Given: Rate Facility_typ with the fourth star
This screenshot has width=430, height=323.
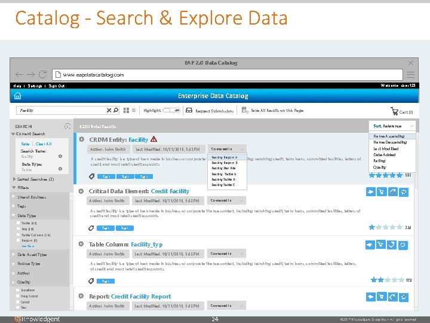Looking at the screenshot, I should click(394, 280).
